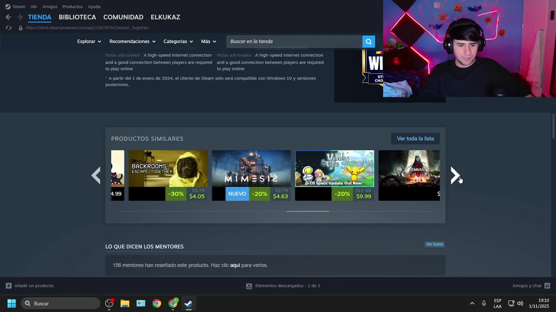The image size is (556, 312).
Task: Click the LO QUE DICEN LOS MENTORES heading
Action: click(144, 247)
